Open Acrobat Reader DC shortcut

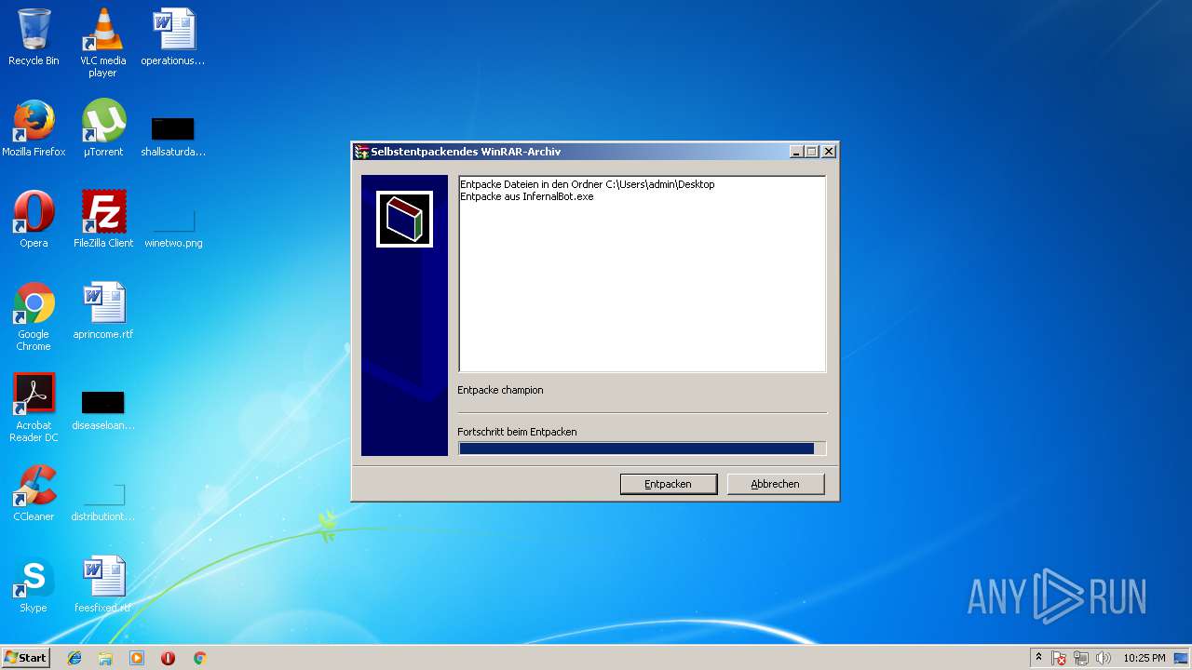(x=34, y=408)
